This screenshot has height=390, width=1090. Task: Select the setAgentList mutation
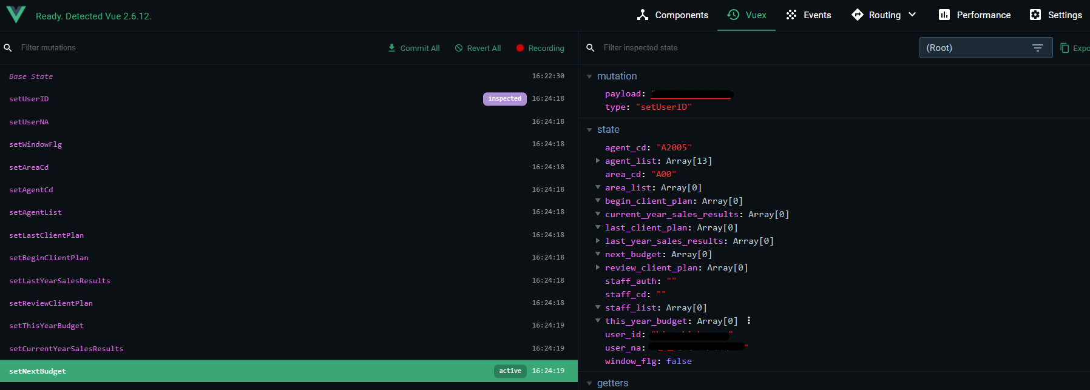point(35,212)
